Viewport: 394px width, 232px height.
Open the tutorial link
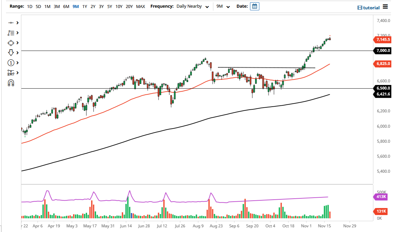372,8
